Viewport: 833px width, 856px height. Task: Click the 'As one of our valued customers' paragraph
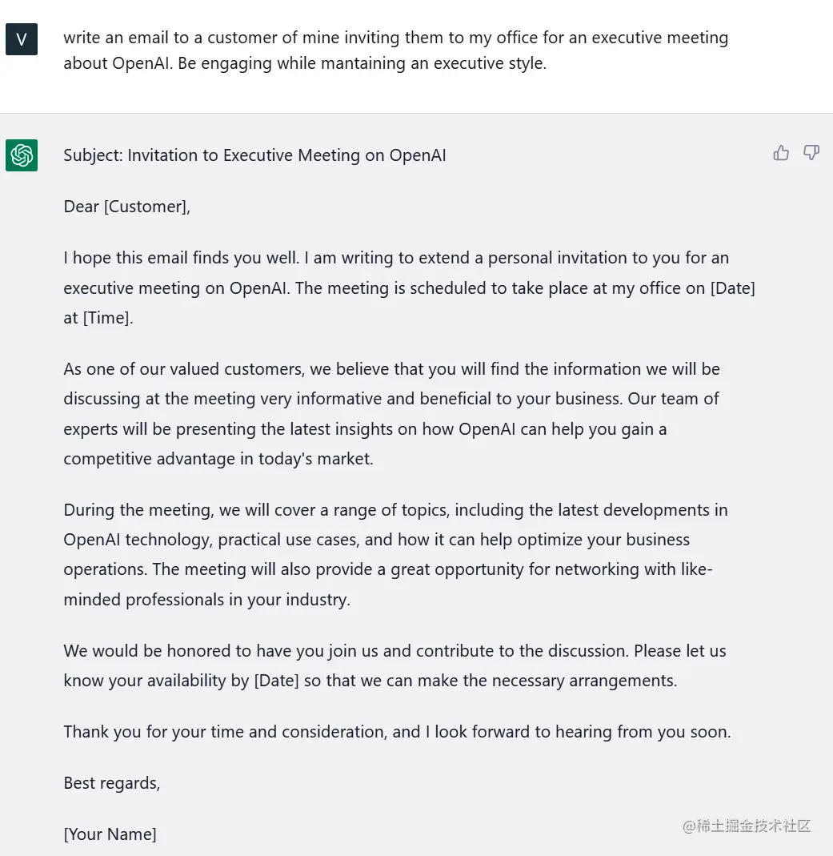[391, 414]
